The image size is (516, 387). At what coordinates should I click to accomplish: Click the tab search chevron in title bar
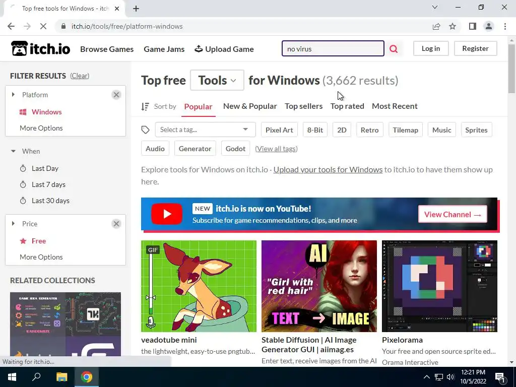pos(435,7)
